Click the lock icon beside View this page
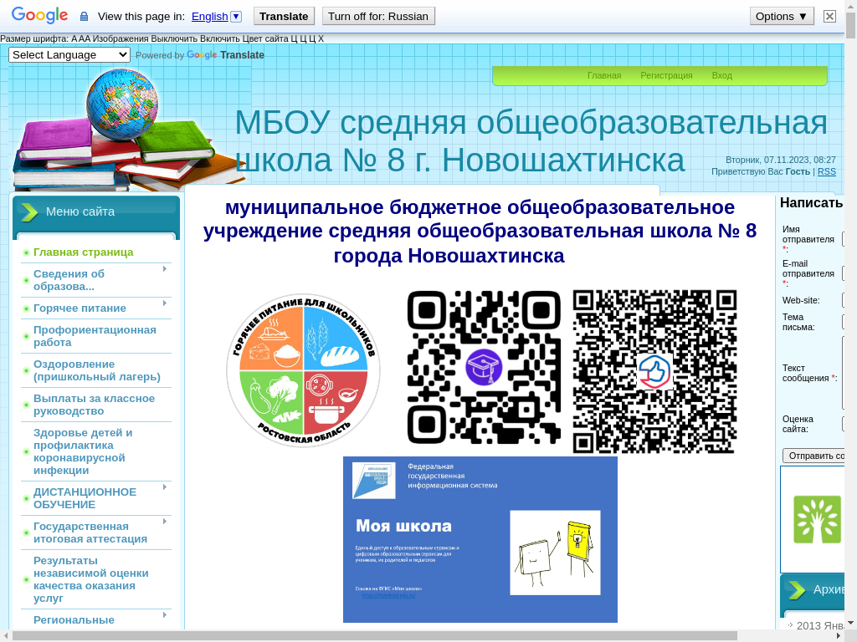Image resolution: width=857 pixels, height=642 pixels. (84, 17)
